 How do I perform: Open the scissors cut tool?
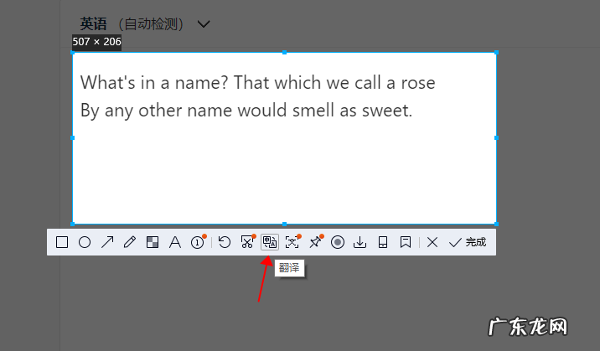click(x=247, y=242)
